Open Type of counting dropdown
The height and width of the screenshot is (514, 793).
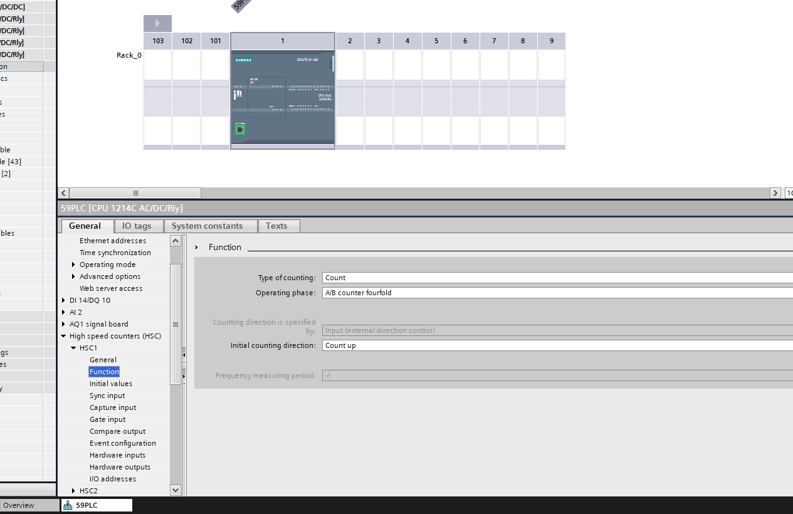pyautogui.click(x=557, y=278)
